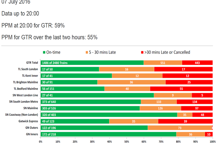Click the "PPM at 20:00 for GTR: 59%" text
The height and width of the screenshot is (143, 220).
tap(33, 25)
